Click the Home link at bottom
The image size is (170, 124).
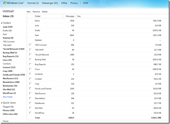[x=6, y=121]
